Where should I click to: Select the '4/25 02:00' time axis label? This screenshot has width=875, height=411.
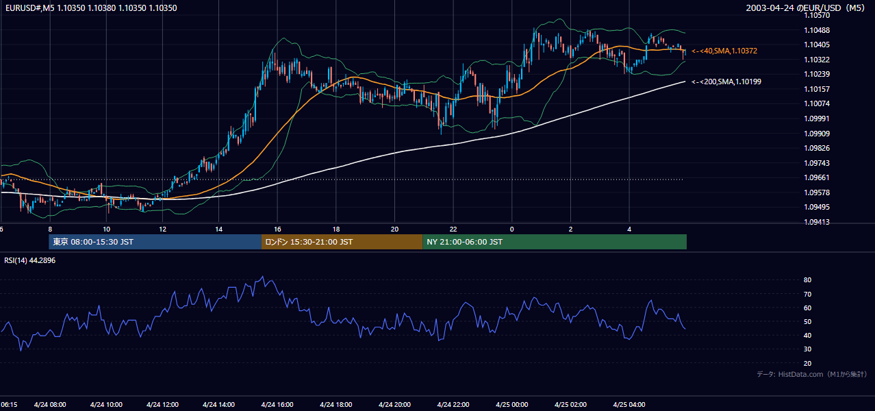pos(570,404)
